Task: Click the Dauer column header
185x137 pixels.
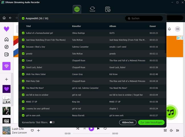Action: [x=153, y=26]
